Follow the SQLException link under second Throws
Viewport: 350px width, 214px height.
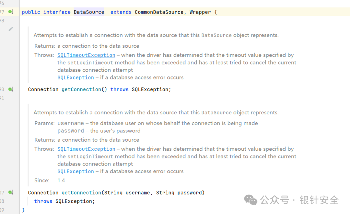76,172
